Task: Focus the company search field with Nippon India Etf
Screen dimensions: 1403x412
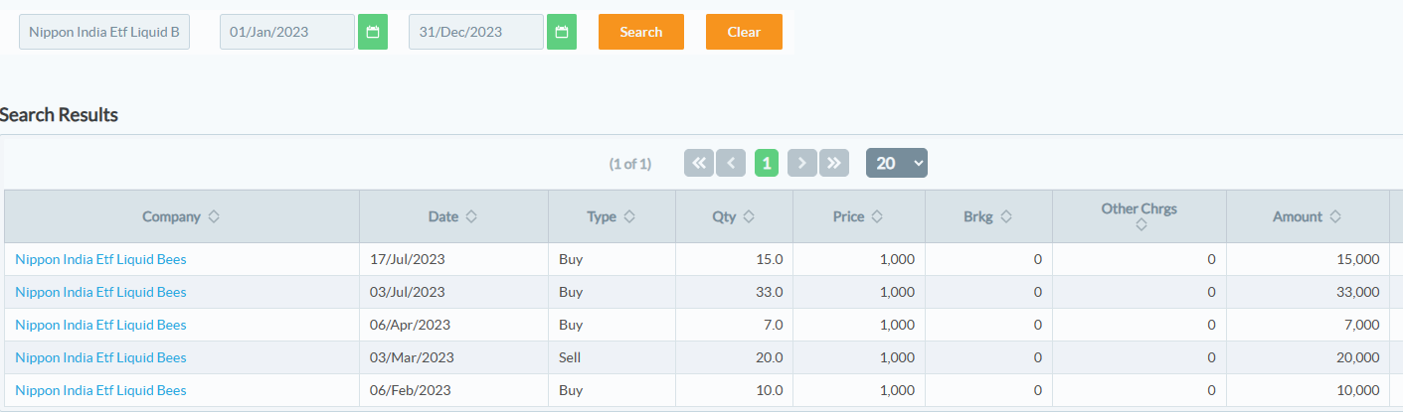Action: point(104,32)
